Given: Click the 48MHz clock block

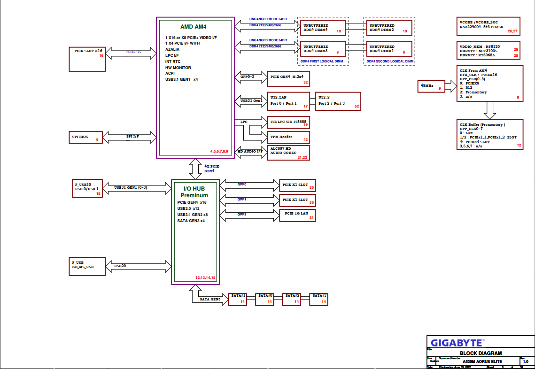Looking at the screenshot, I should point(431,86).
